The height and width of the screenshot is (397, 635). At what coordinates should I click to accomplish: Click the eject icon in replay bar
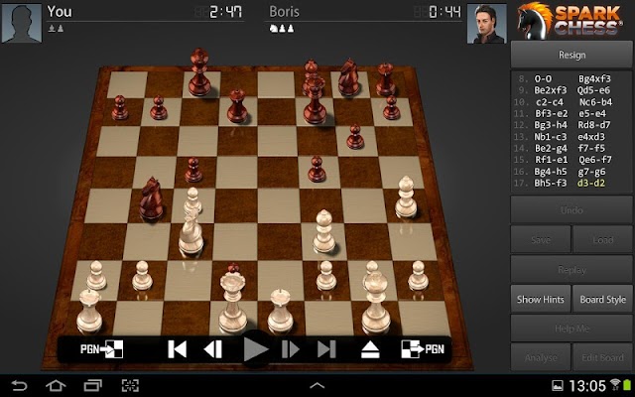click(370, 349)
